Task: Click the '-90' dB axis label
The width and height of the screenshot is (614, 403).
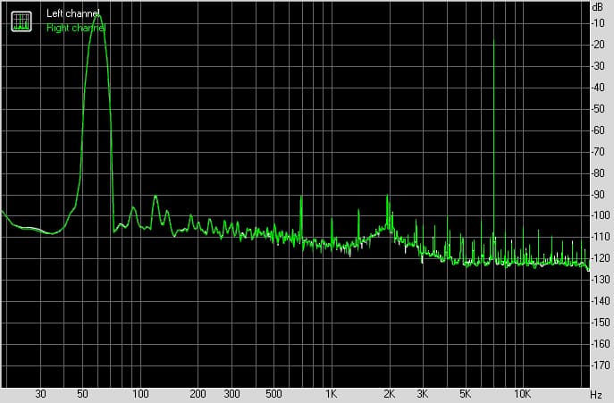Action: (x=598, y=194)
